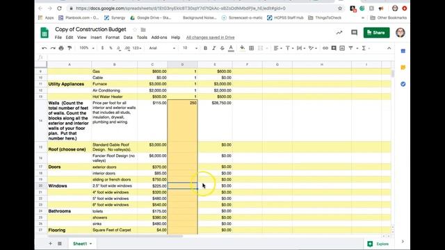This screenshot has height=250, width=445.
Task: Select the Windows label cell
Action: pyautogui.click(x=70, y=186)
